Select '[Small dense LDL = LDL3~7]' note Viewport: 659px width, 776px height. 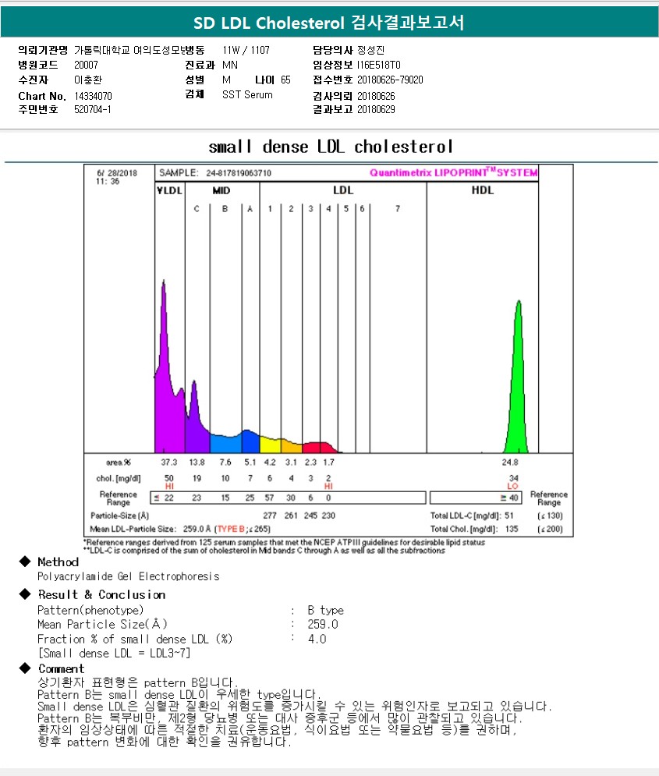pos(115,654)
